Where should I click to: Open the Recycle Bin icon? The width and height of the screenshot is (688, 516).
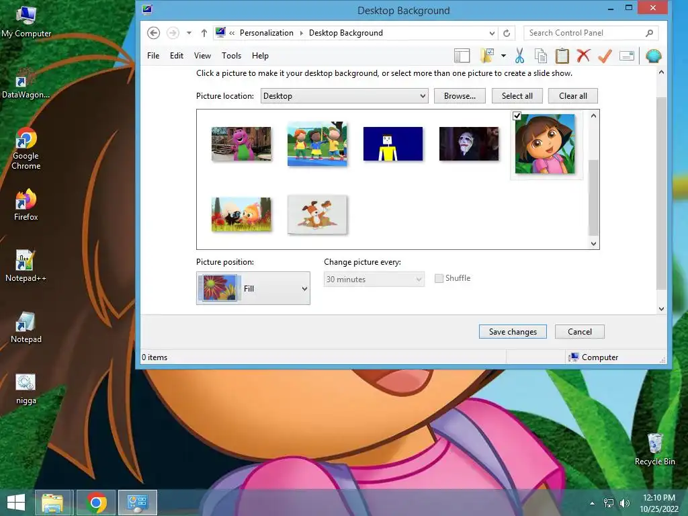pyautogui.click(x=654, y=449)
